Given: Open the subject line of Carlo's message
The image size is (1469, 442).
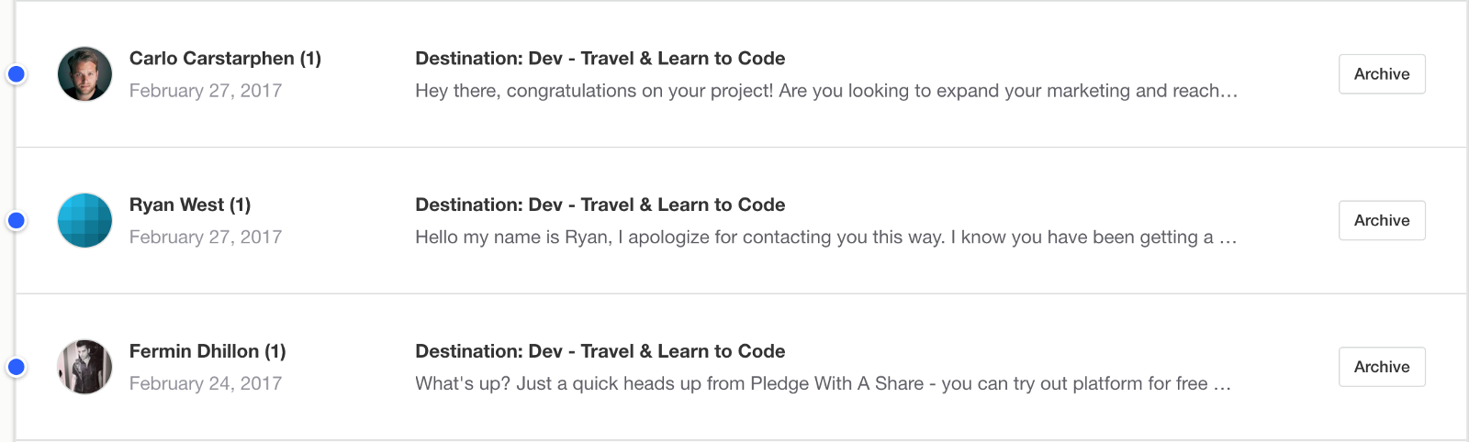Looking at the screenshot, I should coord(600,59).
